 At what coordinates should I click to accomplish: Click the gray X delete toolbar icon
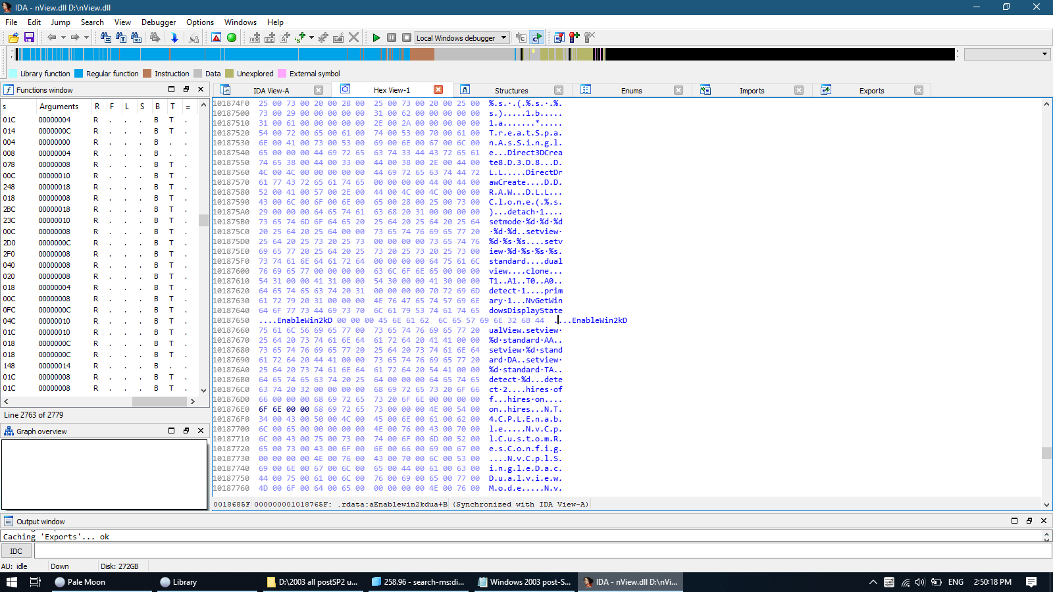(354, 37)
